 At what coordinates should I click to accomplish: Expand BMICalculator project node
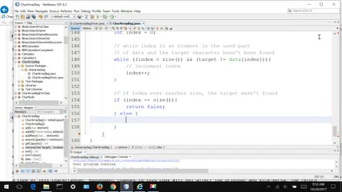15,46
